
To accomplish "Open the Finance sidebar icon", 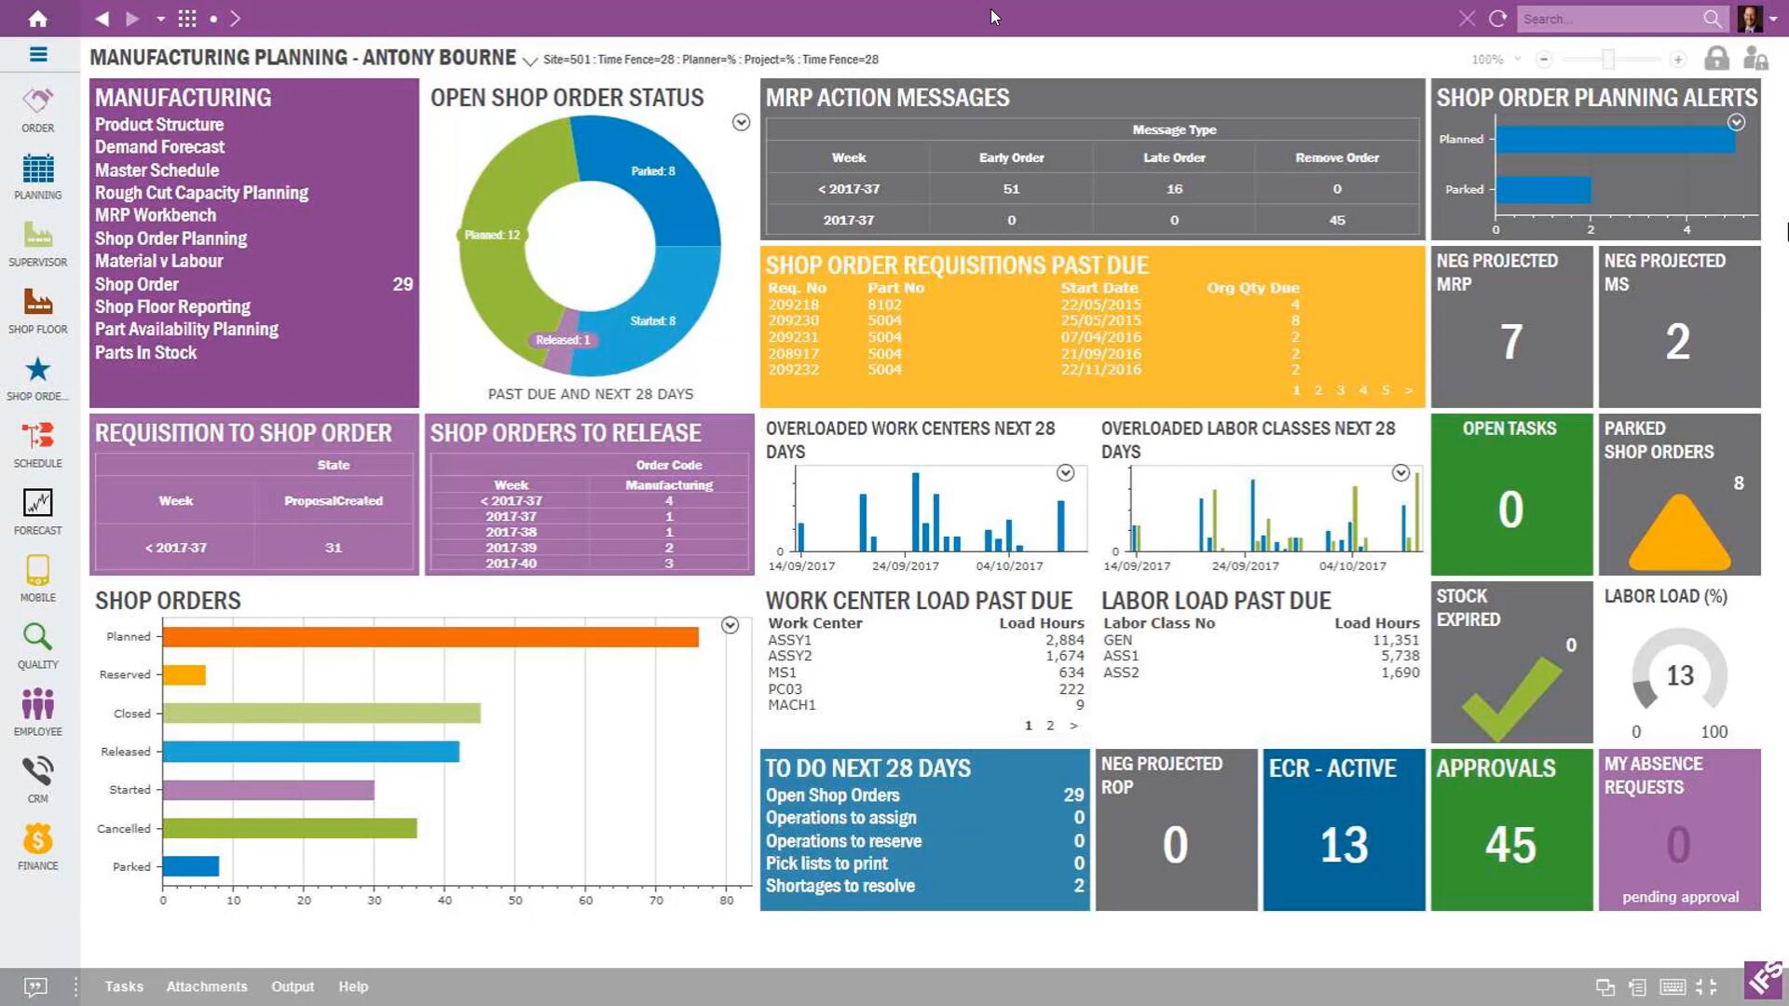I will (38, 848).
